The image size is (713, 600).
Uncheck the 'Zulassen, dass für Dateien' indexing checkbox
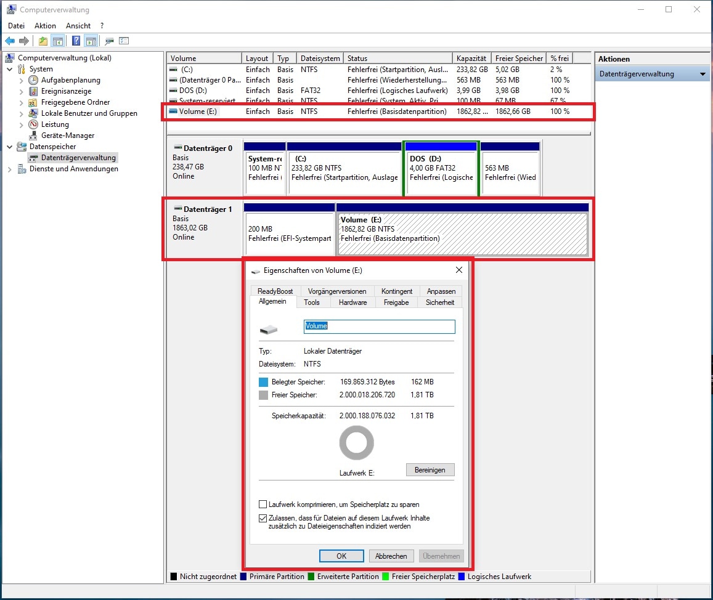coord(263,517)
